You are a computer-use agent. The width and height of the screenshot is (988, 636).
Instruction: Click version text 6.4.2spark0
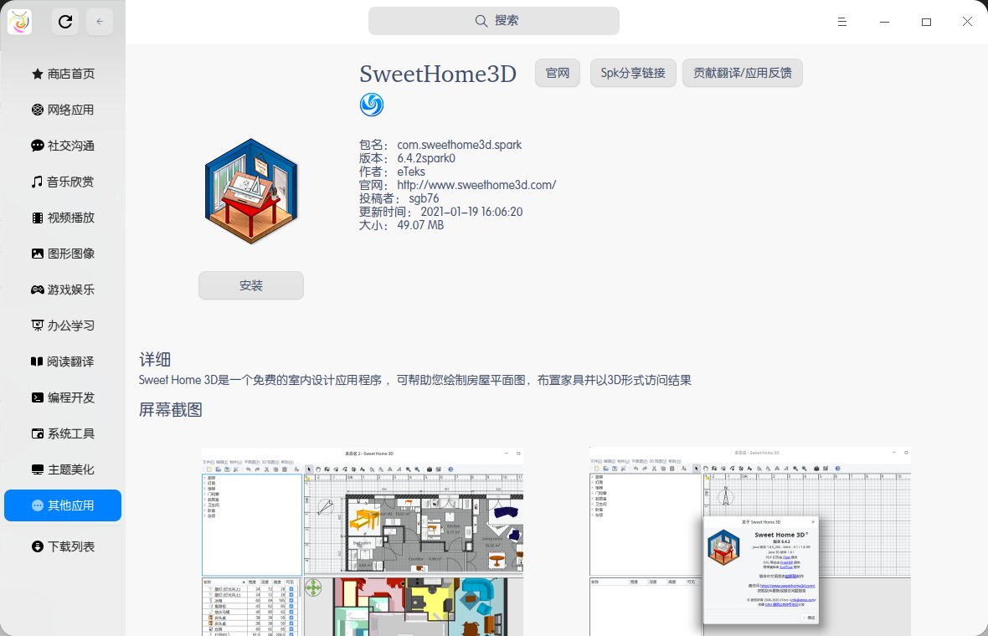426,159
